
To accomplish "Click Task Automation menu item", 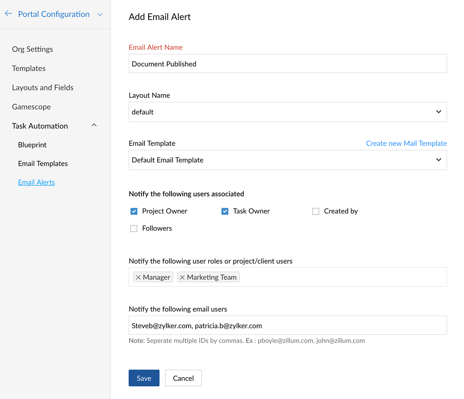I will 40,126.
